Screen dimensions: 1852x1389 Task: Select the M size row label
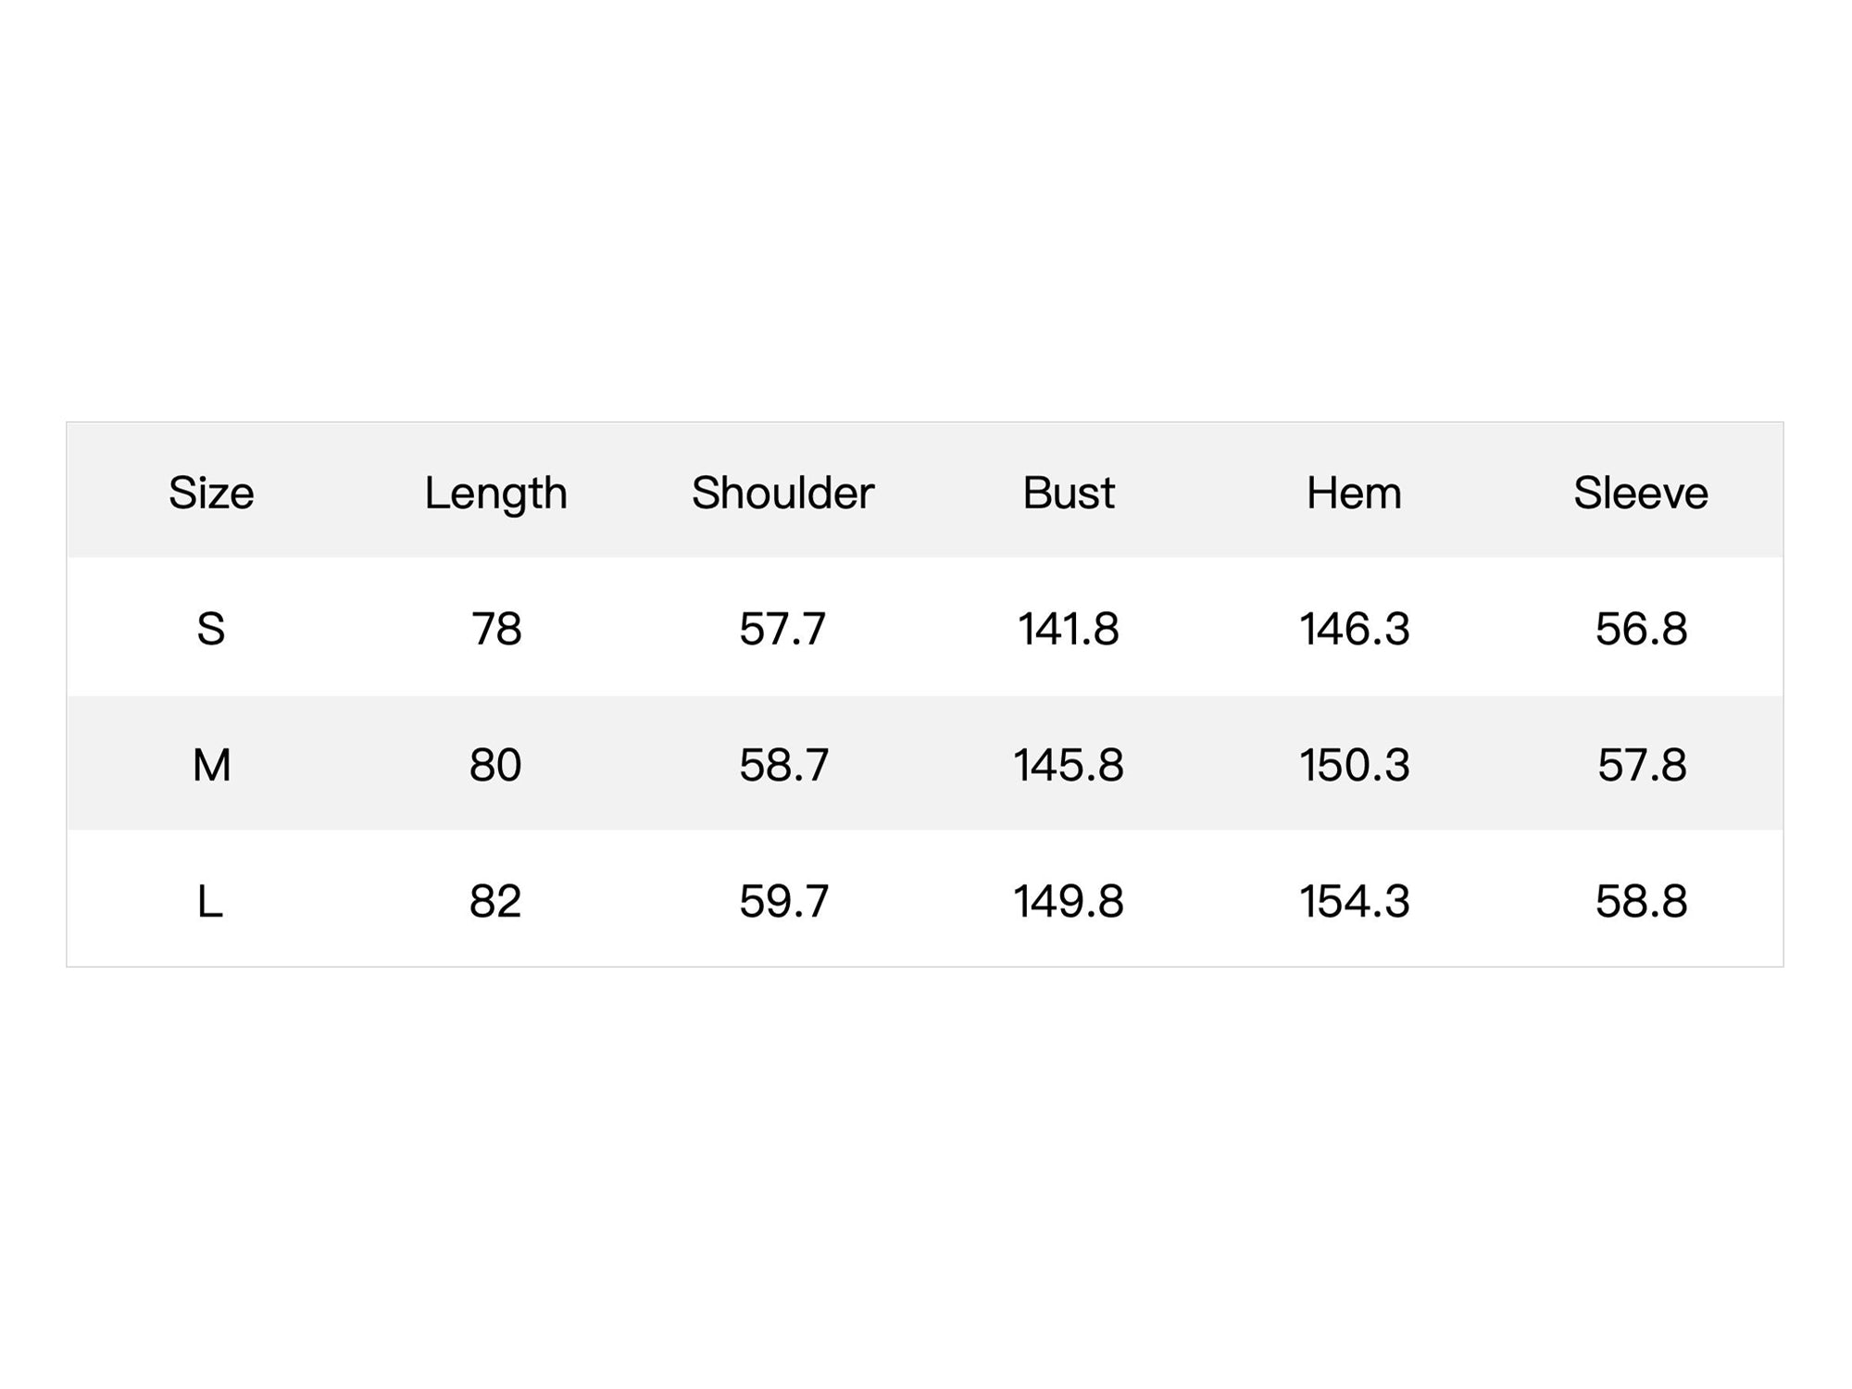211,765
